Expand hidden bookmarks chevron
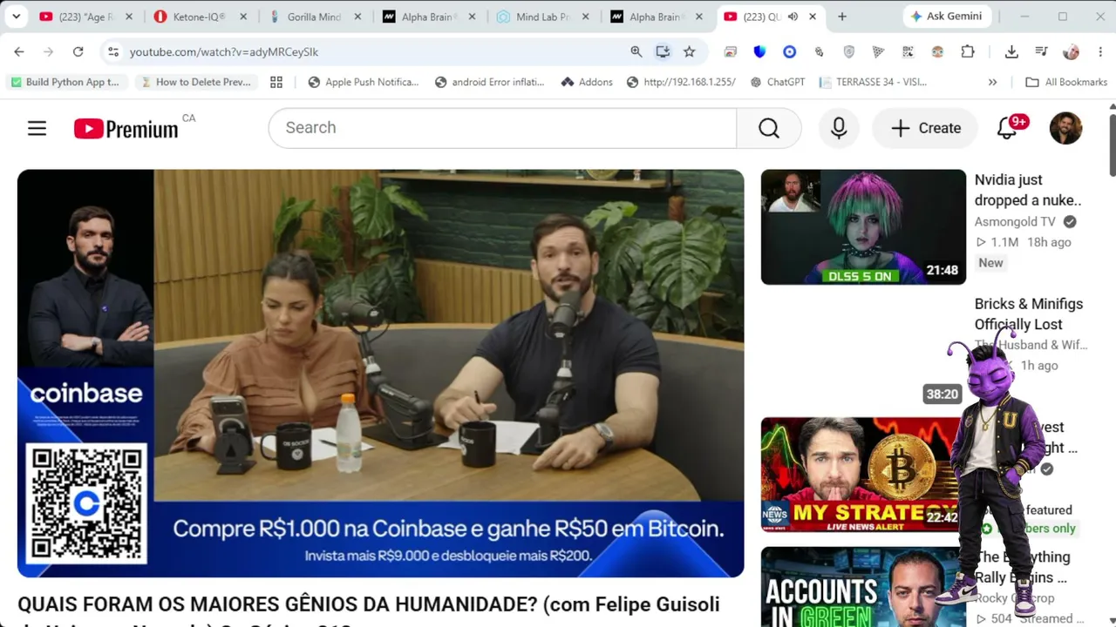The height and width of the screenshot is (627, 1116). (x=992, y=82)
